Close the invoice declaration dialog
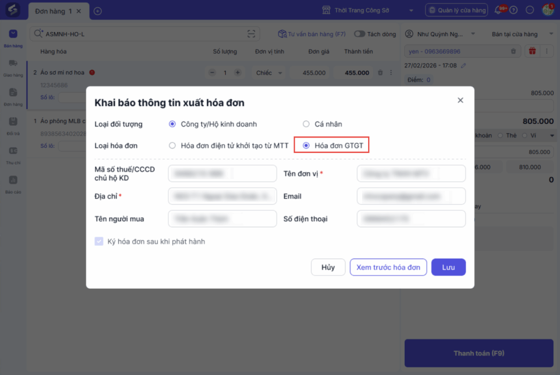Viewport: 560px width, 375px height. 460,100
